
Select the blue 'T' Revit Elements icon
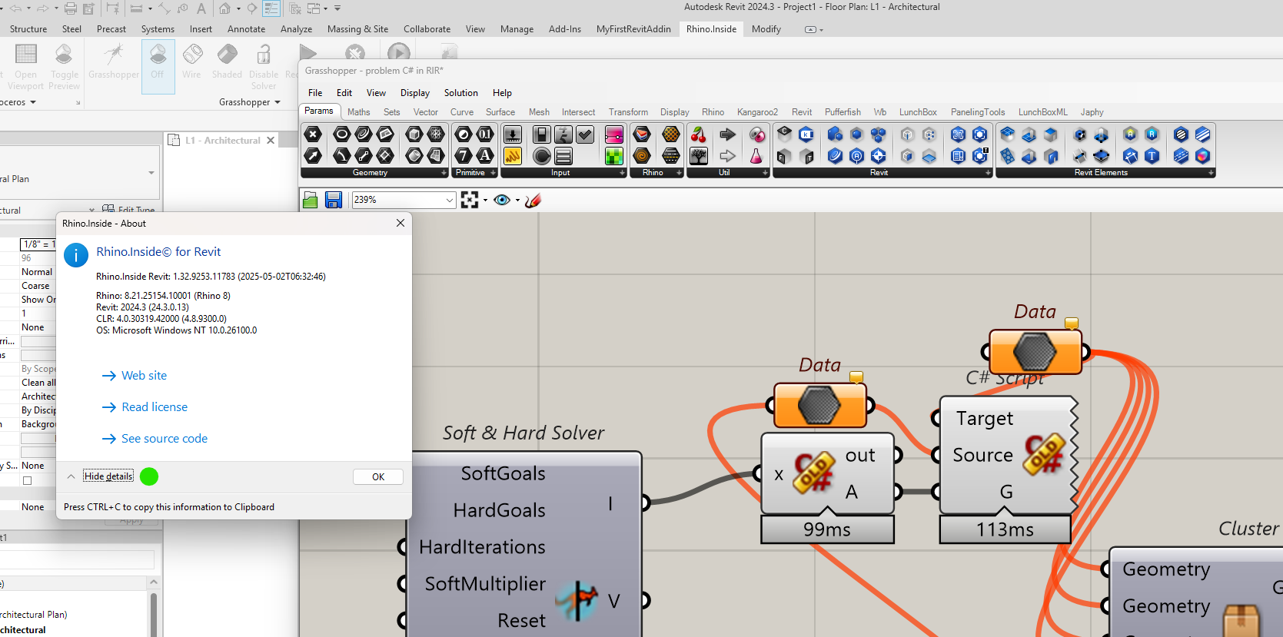pos(1152,156)
